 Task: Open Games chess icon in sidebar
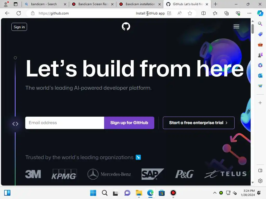[x=260, y=55]
